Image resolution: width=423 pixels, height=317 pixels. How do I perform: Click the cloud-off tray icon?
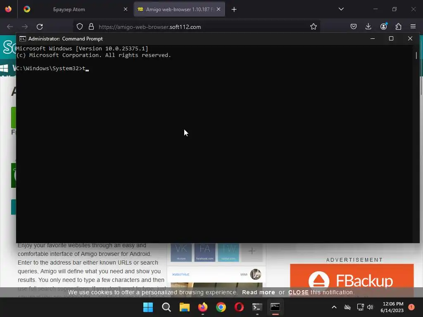pyautogui.click(x=347, y=307)
